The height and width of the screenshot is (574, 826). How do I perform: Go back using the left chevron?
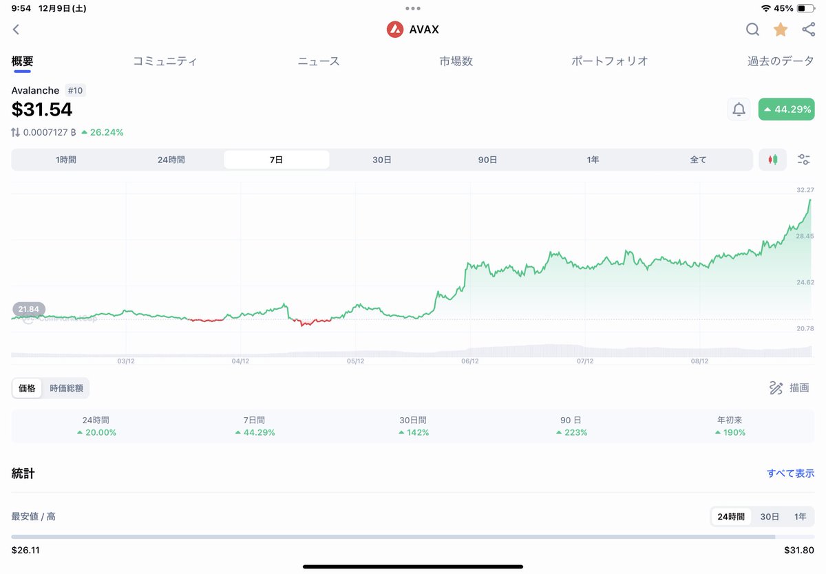(16, 30)
